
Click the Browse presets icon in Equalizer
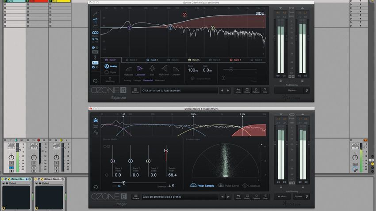(135, 90)
